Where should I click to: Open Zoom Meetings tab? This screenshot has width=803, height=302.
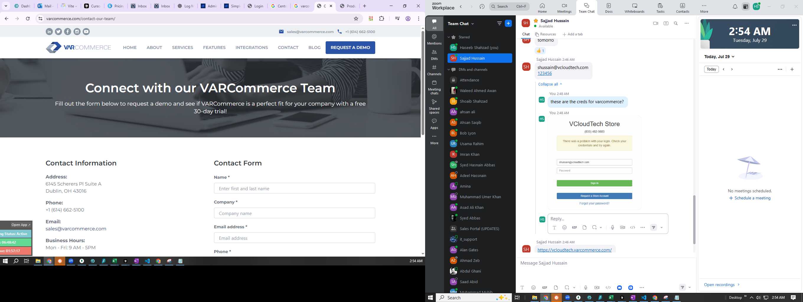click(564, 8)
